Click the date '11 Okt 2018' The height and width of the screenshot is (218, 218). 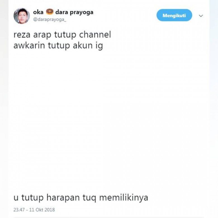tap(42, 210)
